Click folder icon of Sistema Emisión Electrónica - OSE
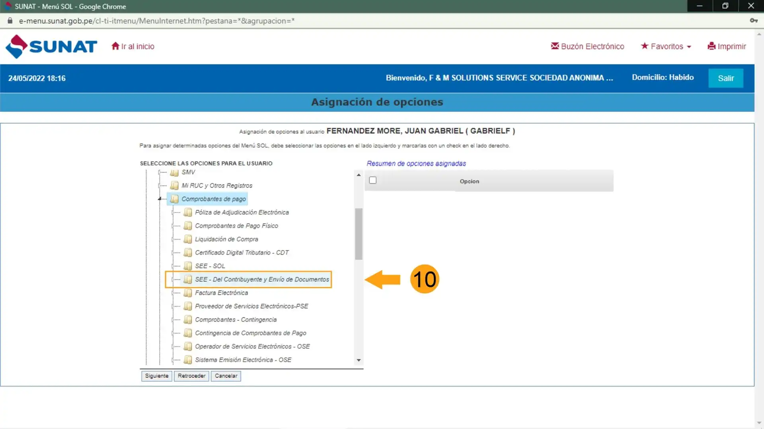This screenshot has height=429, width=764. [x=188, y=360]
